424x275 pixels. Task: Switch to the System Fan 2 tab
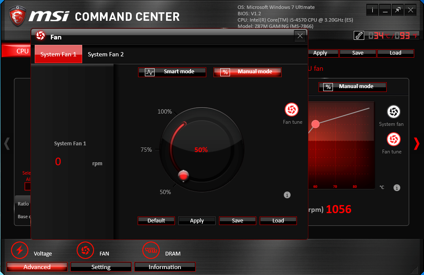point(106,54)
